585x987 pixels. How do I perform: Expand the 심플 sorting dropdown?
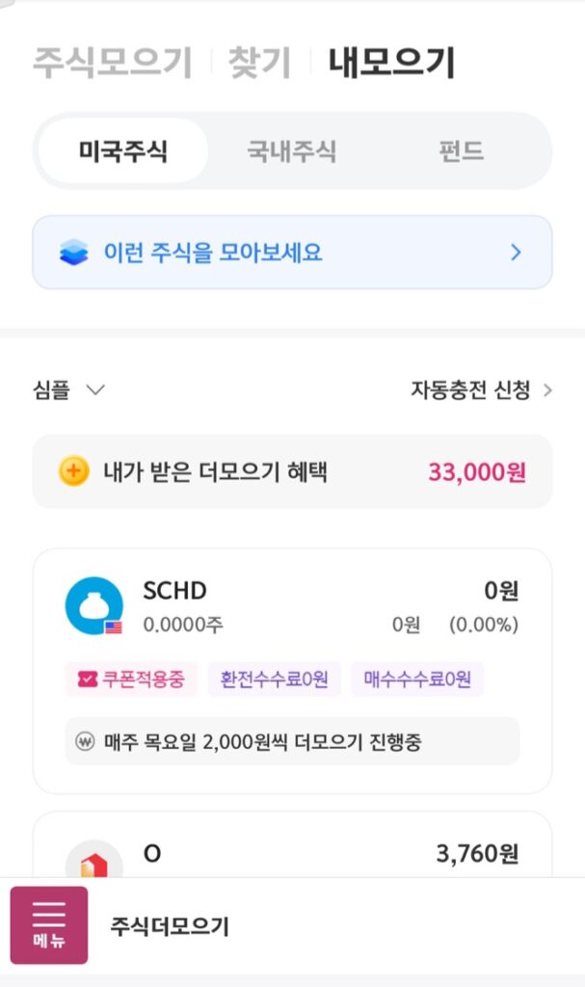click(x=65, y=390)
